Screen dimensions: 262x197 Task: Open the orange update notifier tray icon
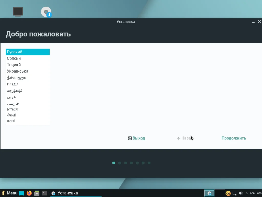[x=228, y=193]
